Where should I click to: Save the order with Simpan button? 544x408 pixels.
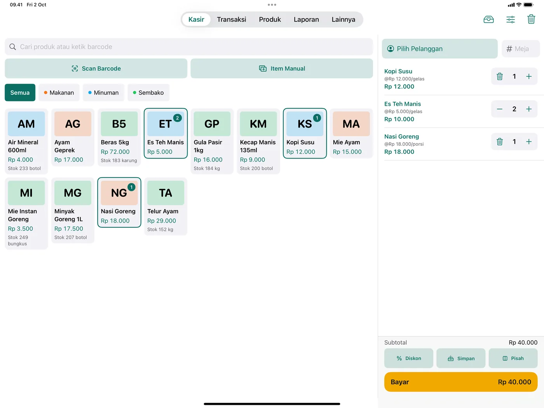[461, 358]
